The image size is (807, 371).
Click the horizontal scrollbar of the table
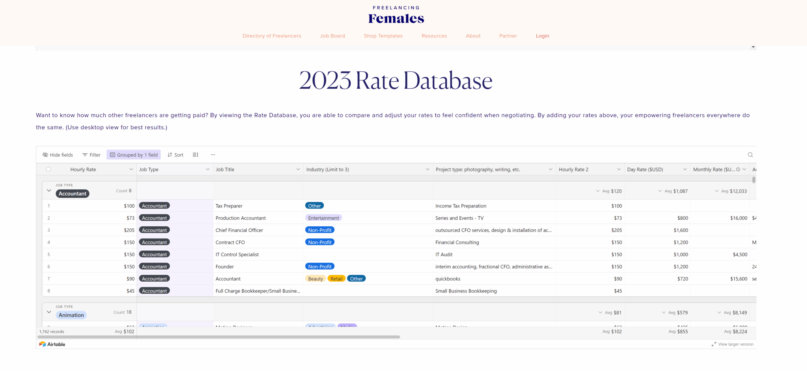[x=219, y=337]
